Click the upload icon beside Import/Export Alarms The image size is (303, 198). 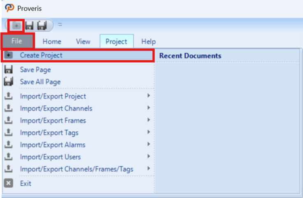pyautogui.click(x=9, y=144)
